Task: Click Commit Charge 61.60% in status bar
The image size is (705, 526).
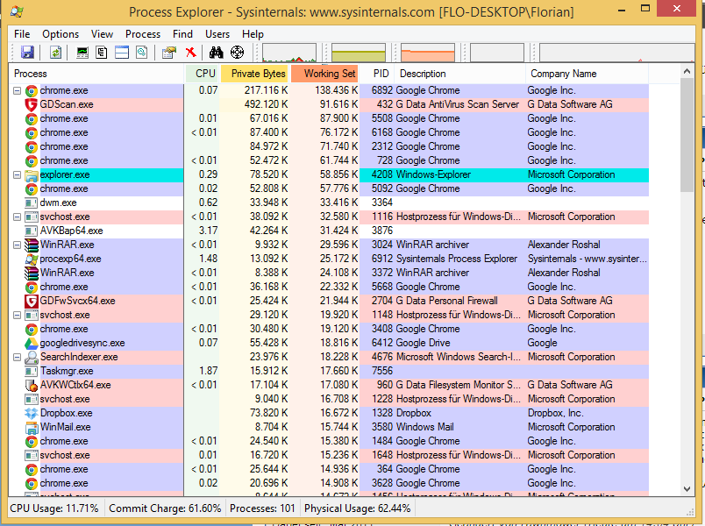Action: (165, 508)
